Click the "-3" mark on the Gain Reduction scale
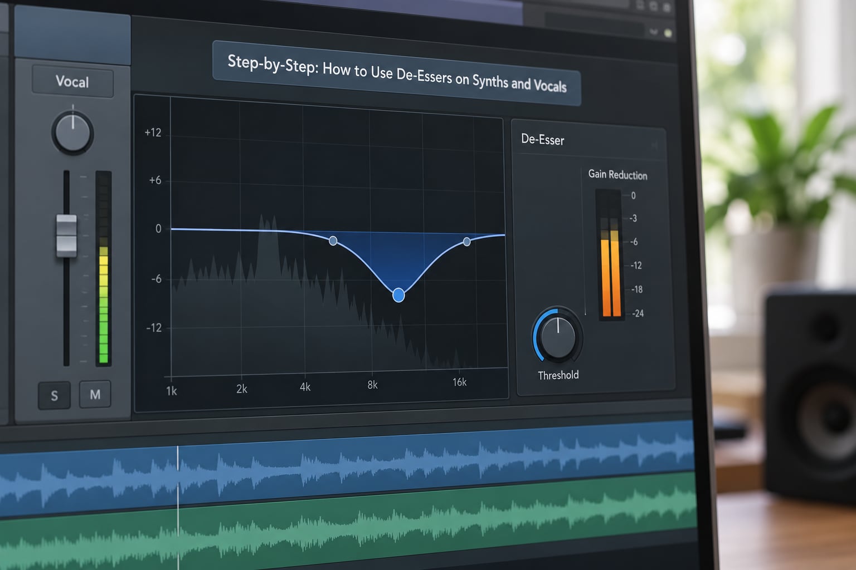 click(633, 218)
